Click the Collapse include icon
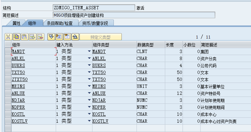 pos(75,37)
